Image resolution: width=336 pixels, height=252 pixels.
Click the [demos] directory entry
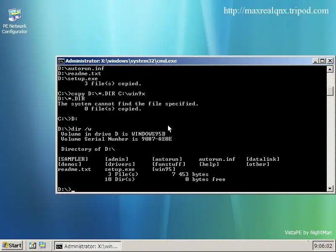pos(70,164)
